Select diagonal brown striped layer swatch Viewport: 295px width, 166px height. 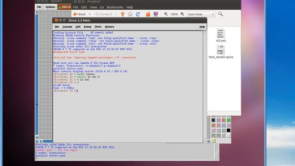tap(213, 125)
